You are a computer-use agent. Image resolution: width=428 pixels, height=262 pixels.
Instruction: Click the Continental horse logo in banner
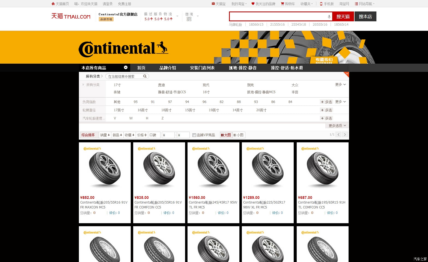pyautogui.click(x=123, y=49)
